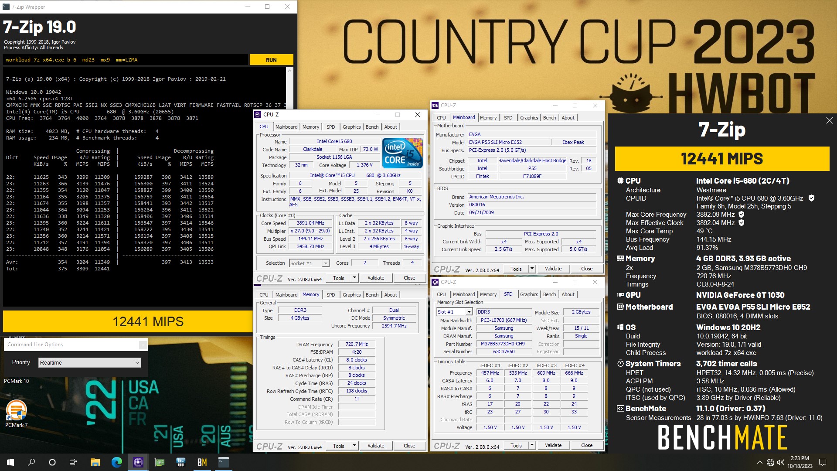Click the 7-Zip console scrollbar up arrow
This screenshot has height=471, width=837.
point(290,70)
